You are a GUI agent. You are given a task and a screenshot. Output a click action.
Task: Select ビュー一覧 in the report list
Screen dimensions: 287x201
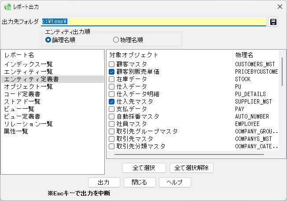pos(52,109)
